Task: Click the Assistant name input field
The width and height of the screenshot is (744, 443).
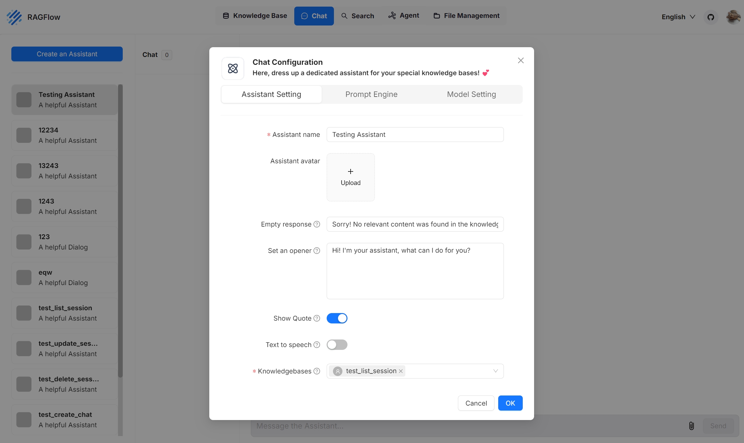Action: point(415,135)
